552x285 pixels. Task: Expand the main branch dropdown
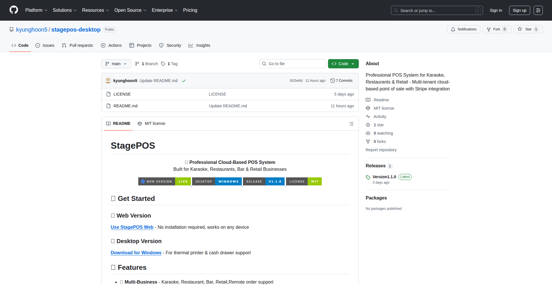click(116, 64)
